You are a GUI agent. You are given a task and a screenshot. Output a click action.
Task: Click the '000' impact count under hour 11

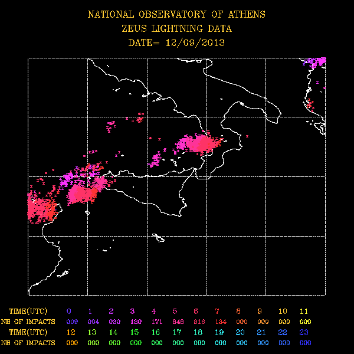click(306, 322)
